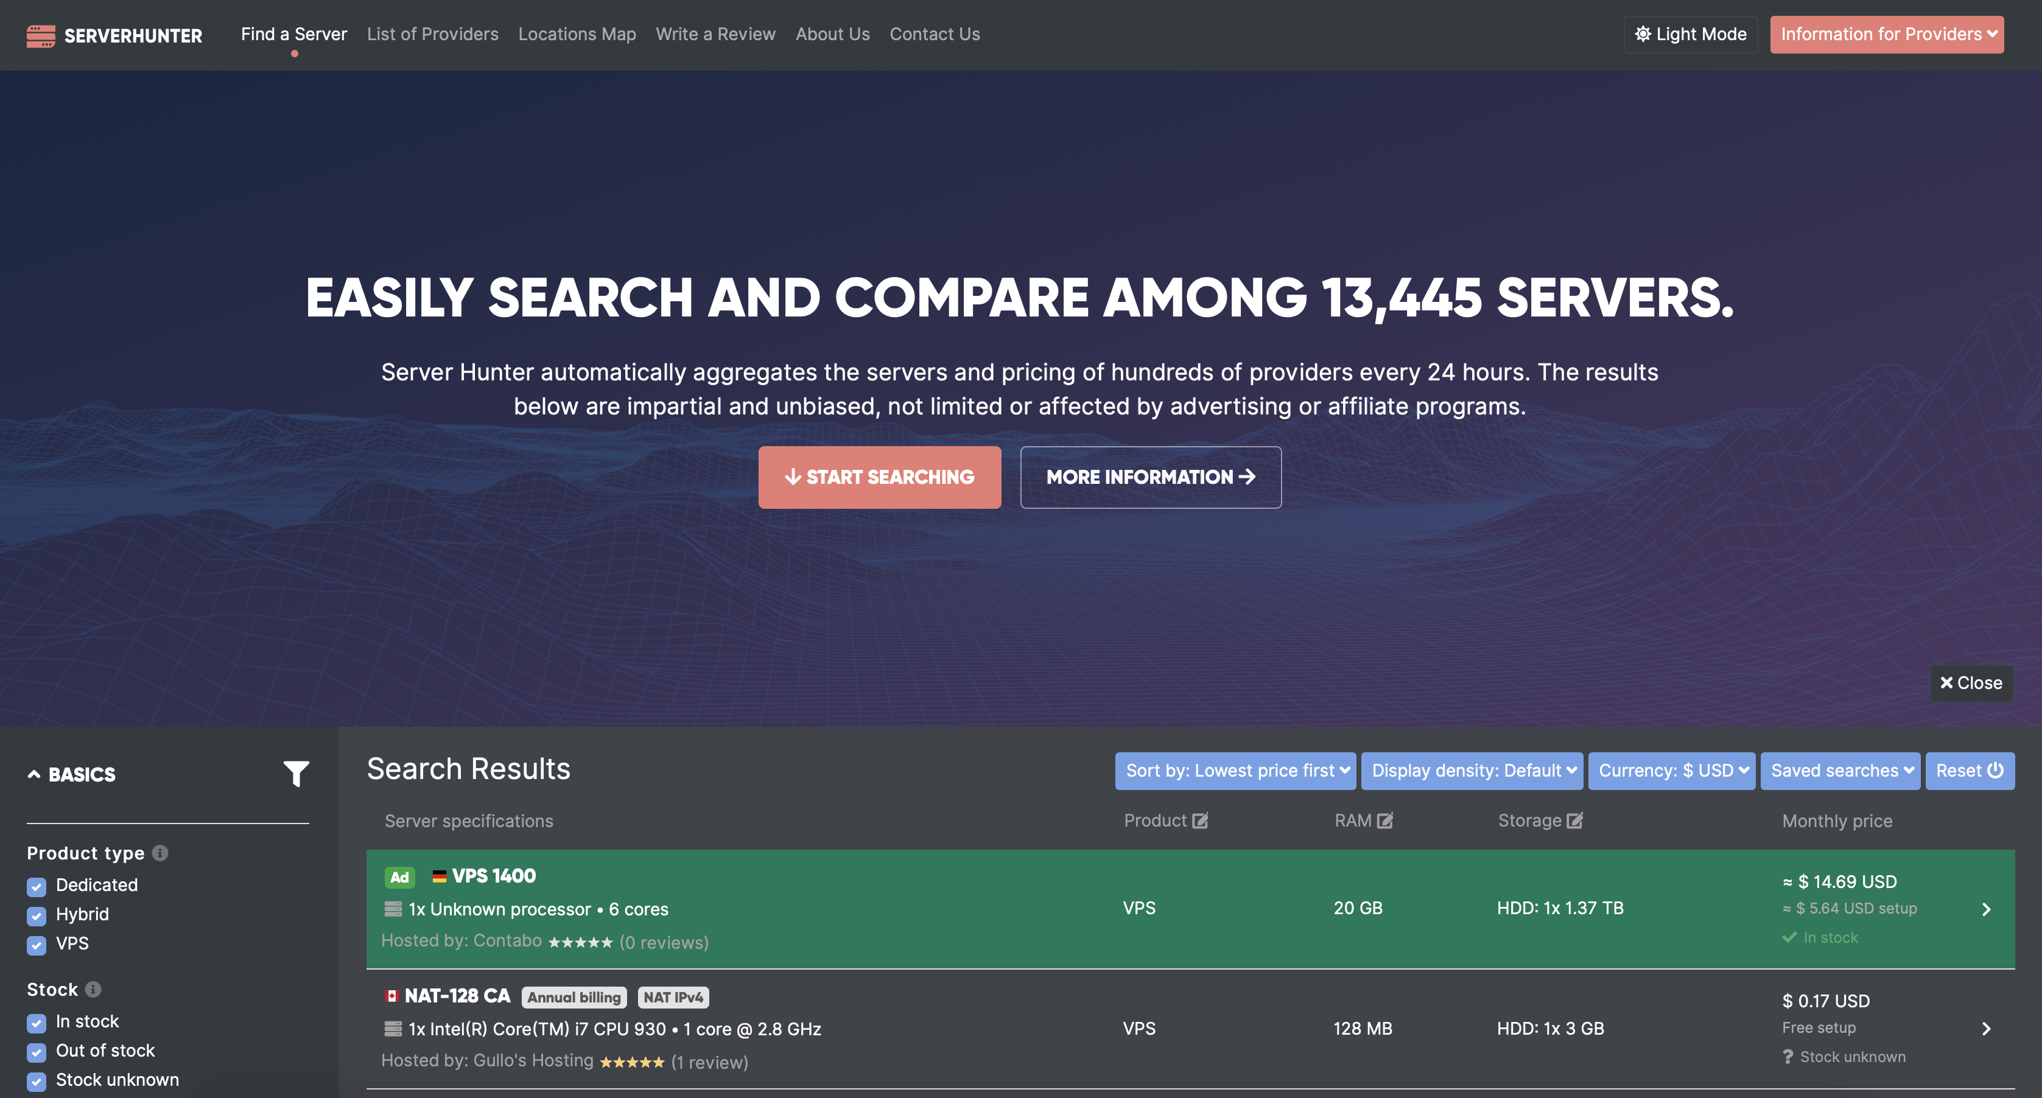This screenshot has height=1098, width=2042.
Task: Click the RAM column edit icon
Action: pyautogui.click(x=1385, y=820)
